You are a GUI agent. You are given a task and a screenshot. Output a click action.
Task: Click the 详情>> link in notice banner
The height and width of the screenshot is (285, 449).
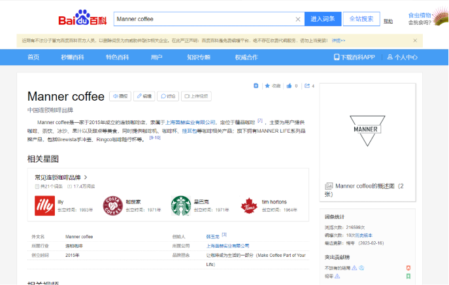(x=339, y=41)
